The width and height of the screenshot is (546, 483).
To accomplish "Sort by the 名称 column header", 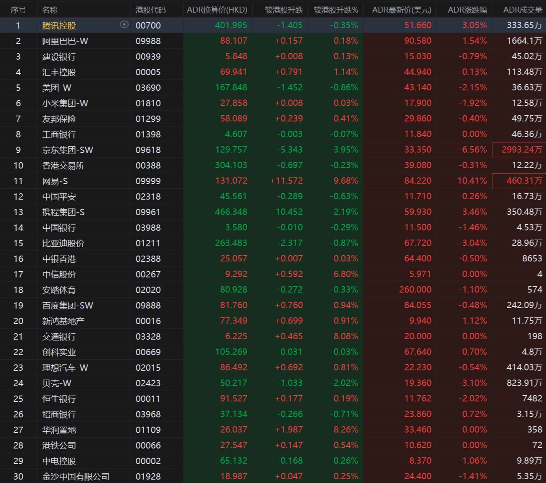I will click(50, 10).
